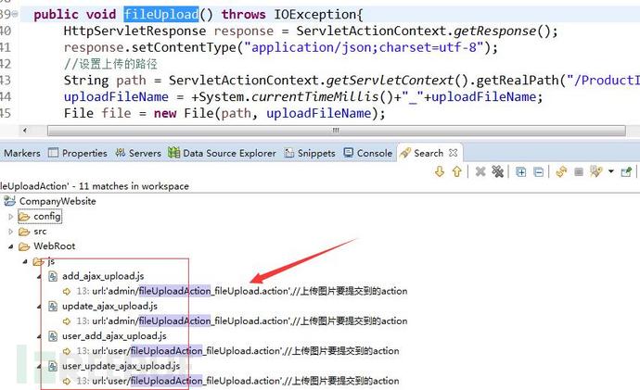
Task: Fold the fileUpload method at line 39
Action: click(x=15, y=14)
